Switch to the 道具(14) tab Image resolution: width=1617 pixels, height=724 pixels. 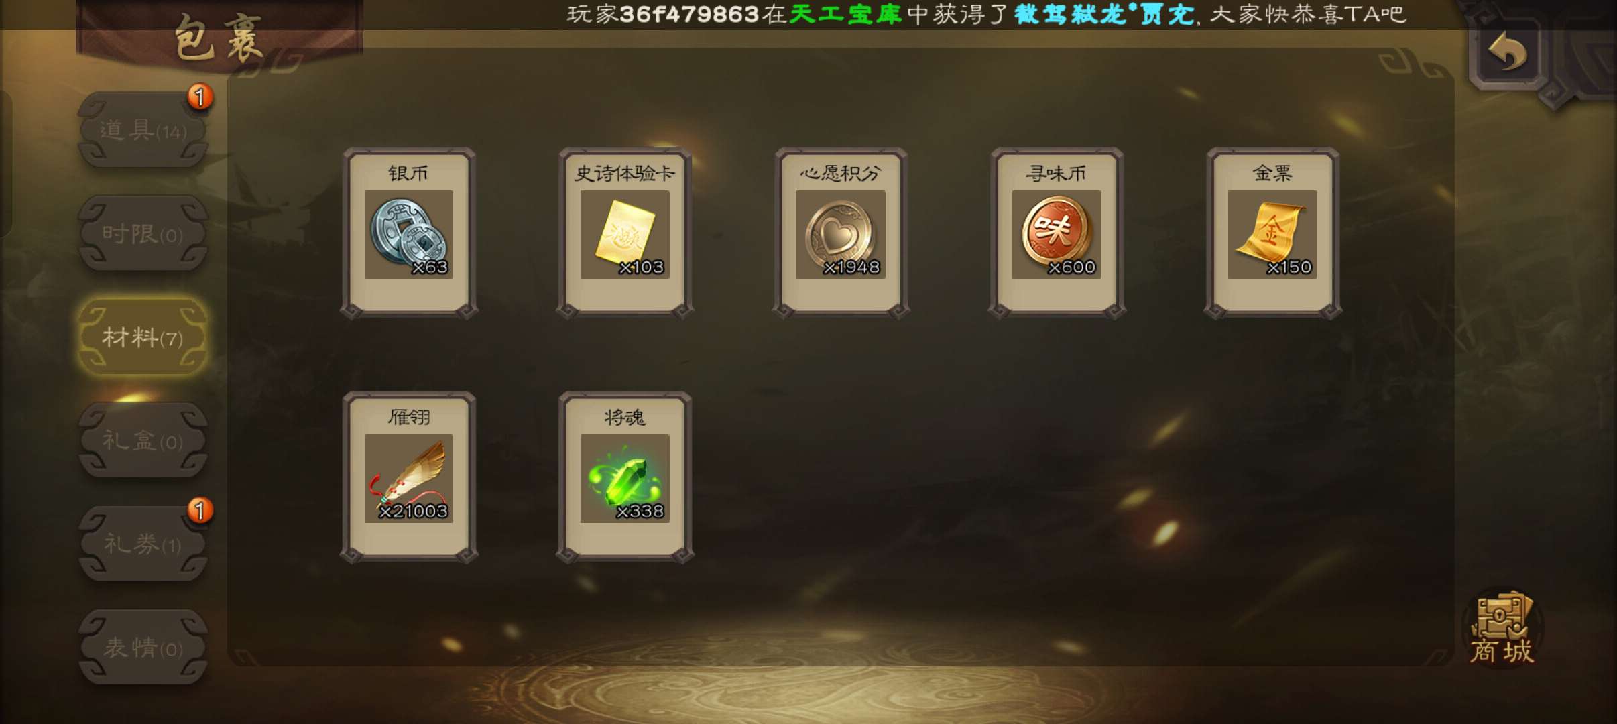click(143, 130)
